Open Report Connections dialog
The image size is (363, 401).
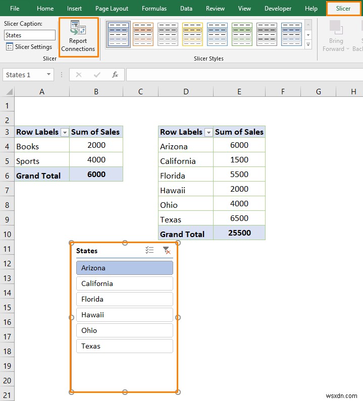click(78, 37)
